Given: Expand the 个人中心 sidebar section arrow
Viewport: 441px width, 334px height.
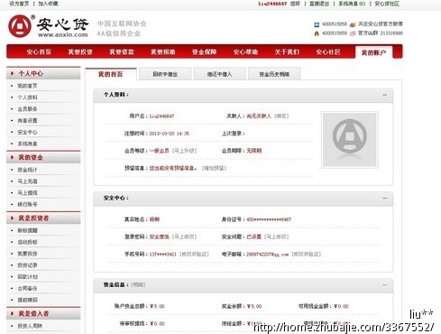Looking at the screenshot, I should [x=13, y=73].
